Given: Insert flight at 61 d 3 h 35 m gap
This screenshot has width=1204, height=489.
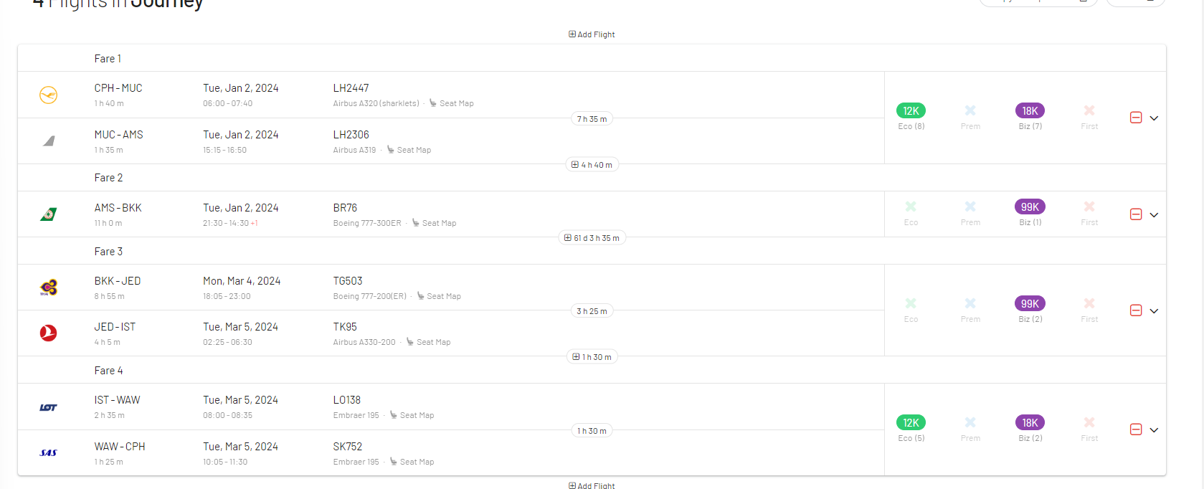Looking at the screenshot, I should [x=592, y=238].
